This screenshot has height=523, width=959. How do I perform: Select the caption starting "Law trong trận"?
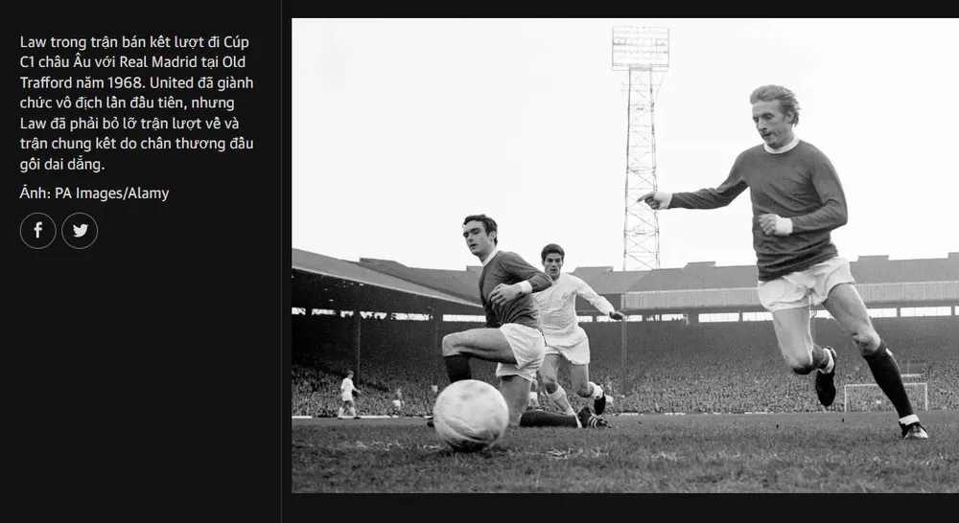(136, 102)
